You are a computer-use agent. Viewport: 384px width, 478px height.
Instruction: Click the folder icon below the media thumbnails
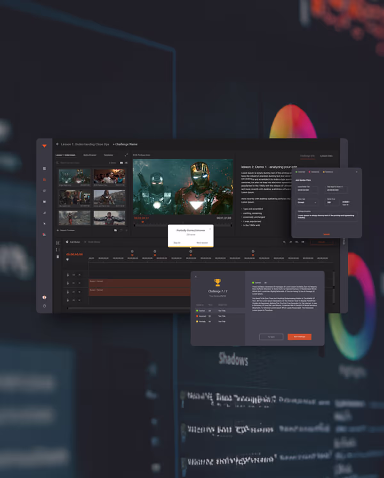pos(116,230)
